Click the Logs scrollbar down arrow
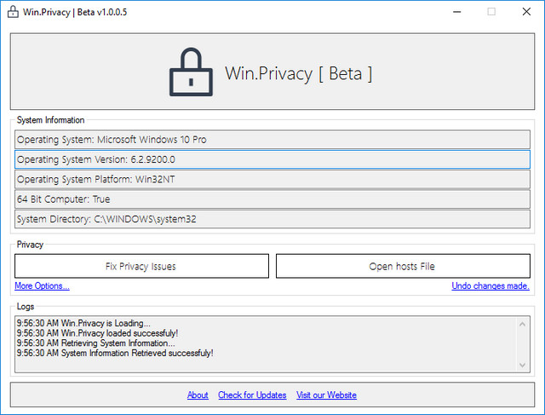 coord(523,365)
